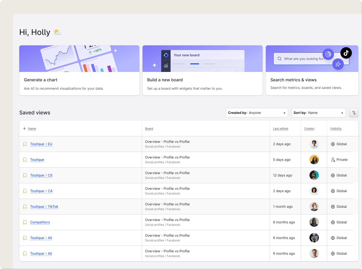Click the TikTok icon in search card
The image size is (362, 269).
tap(346, 53)
